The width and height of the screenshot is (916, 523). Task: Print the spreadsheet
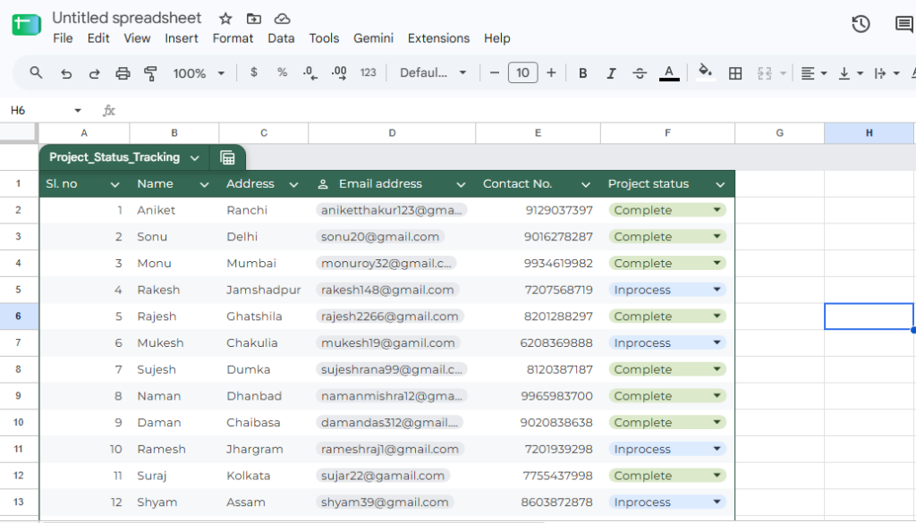pos(123,73)
